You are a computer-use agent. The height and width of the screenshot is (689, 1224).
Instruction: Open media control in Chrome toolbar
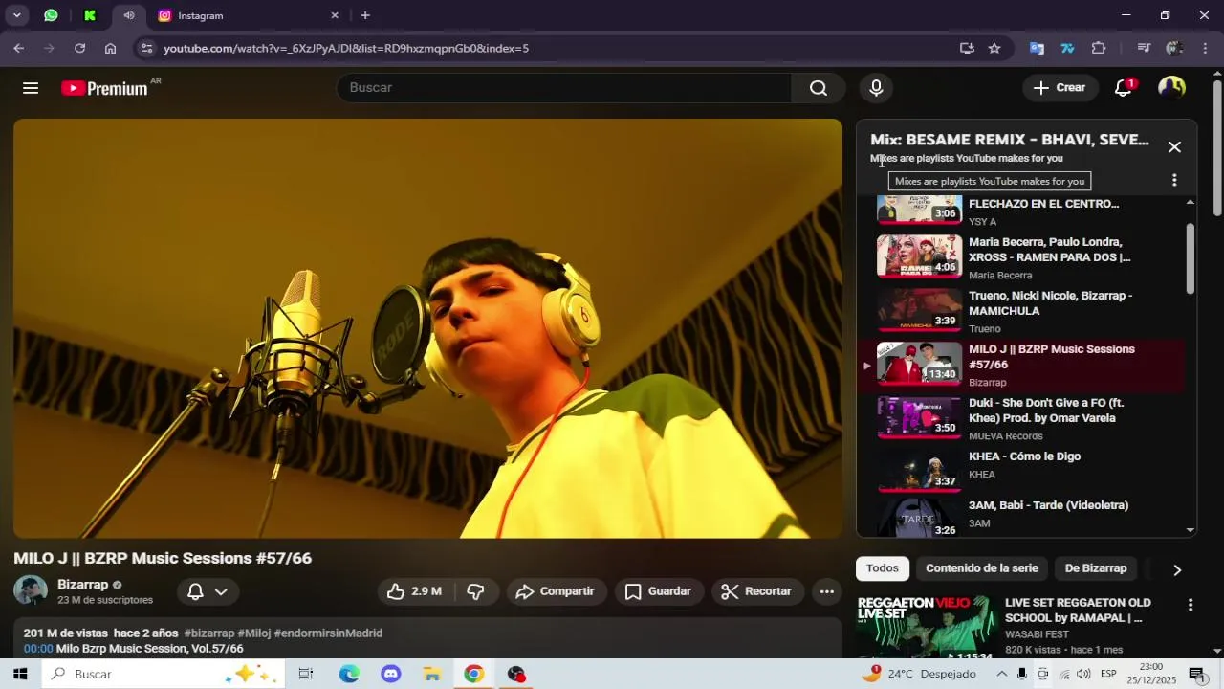tap(1144, 48)
